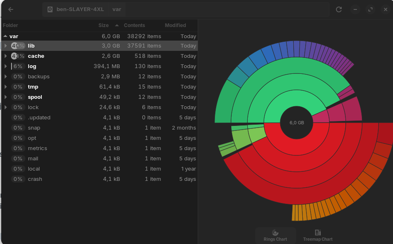Select the spool folder row

[x=35, y=97]
